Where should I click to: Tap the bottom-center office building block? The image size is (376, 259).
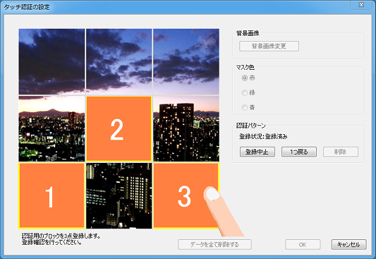119,196
